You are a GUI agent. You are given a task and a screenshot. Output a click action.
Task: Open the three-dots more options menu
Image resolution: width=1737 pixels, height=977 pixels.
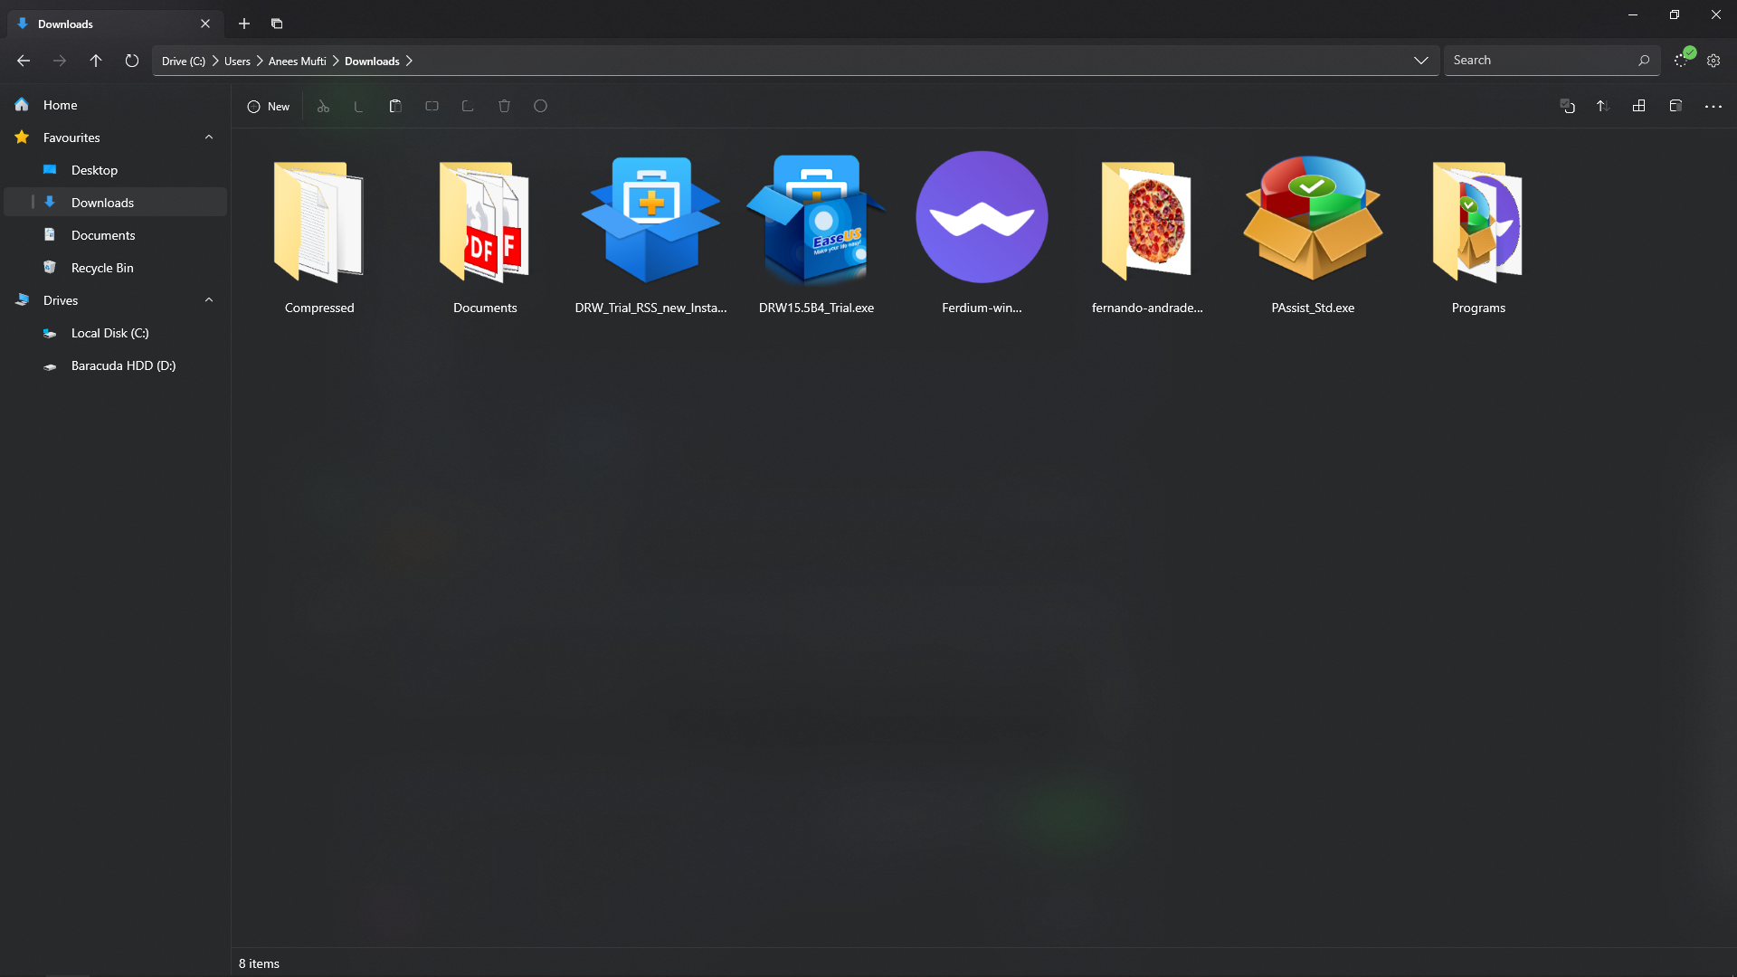pos(1713,107)
